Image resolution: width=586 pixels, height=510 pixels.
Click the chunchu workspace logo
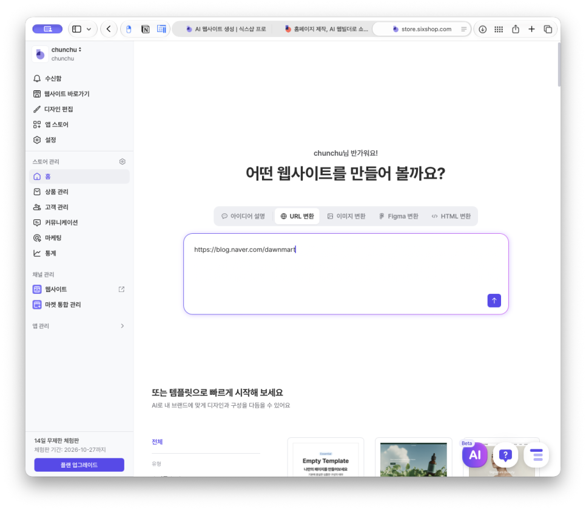(40, 54)
